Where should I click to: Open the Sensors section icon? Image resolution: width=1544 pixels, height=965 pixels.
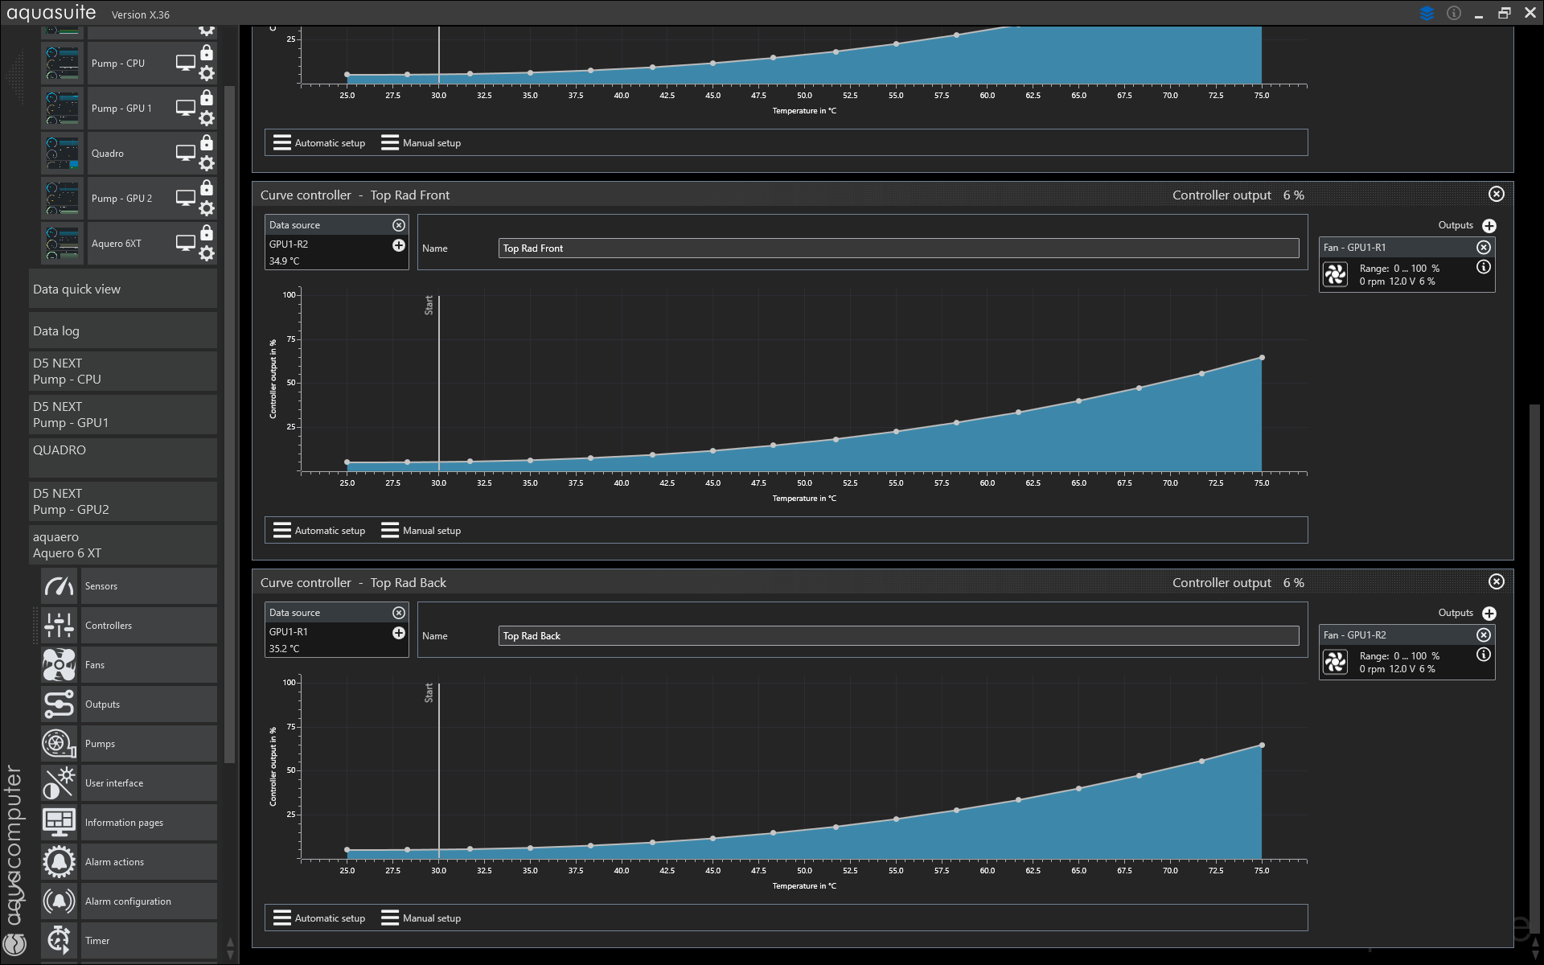coord(59,586)
